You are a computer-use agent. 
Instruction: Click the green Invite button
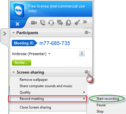(x=21, y=63)
